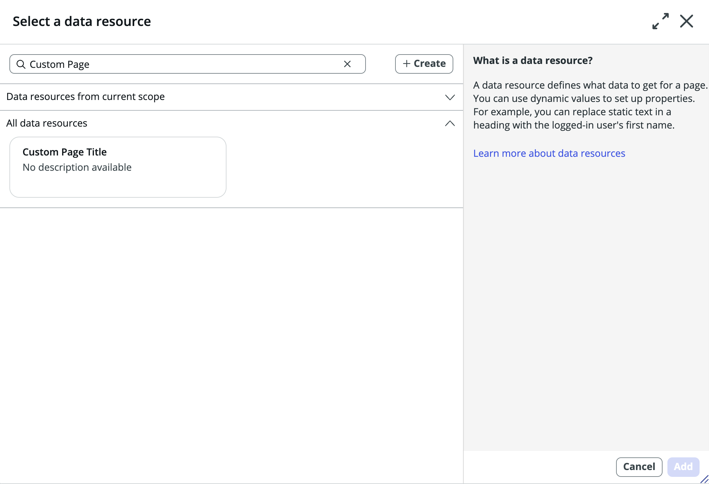This screenshot has height=484, width=709.
Task: Click the plus icon on the Create button
Action: [406, 64]
